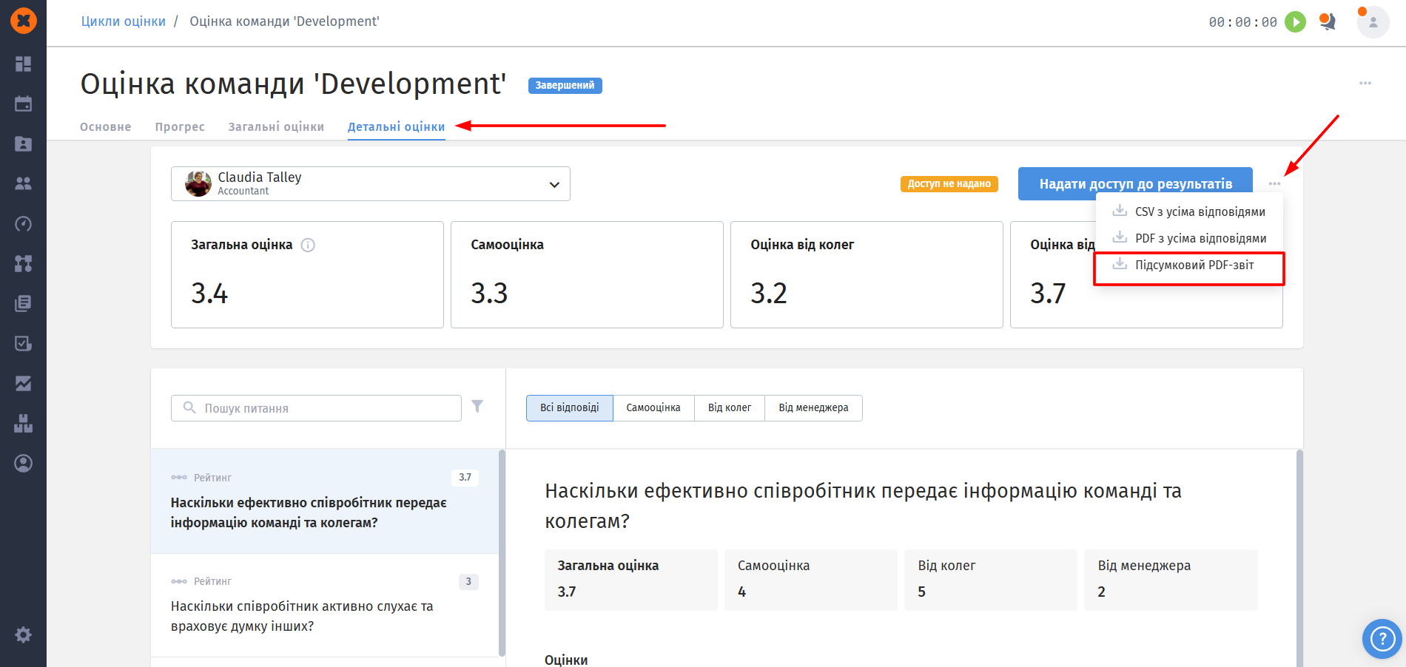Open the blue help question mark button
Screen dimensions: 1406x667
pyautogui.click(x=1382, y=638)
